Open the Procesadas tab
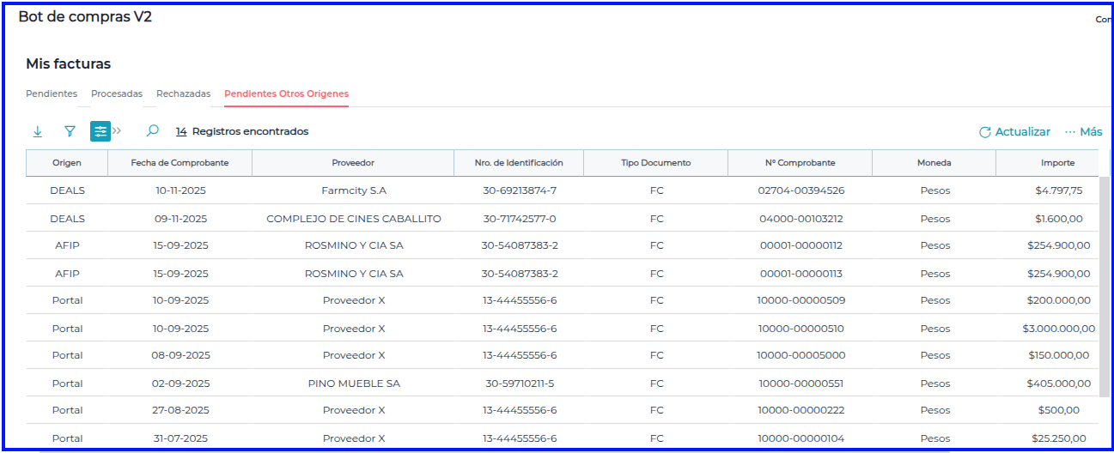Image resolution: width=1114 pixels, height=453 pixels. click(117, 94)
